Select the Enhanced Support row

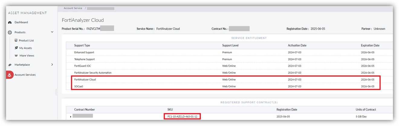tap(230, 52)
